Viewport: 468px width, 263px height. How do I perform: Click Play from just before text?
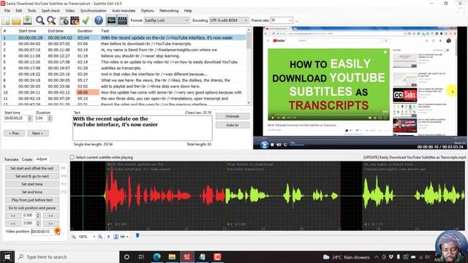point(32,199)
